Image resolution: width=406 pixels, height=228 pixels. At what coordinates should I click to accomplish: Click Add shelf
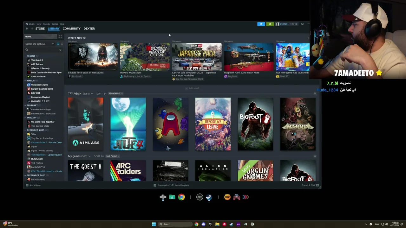click(192, 88)
